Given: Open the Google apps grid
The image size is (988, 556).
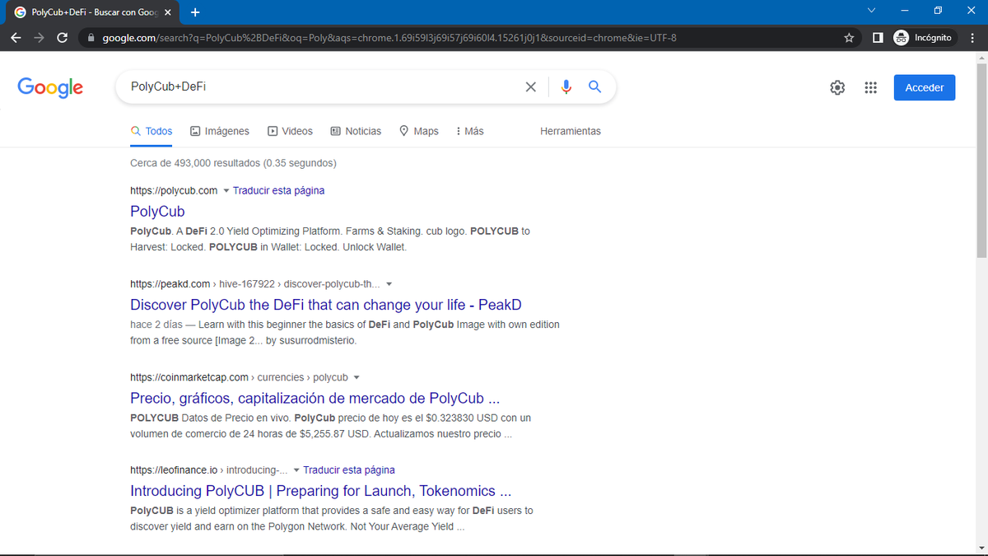Looking at the screenshot, I should pos(870,87).
